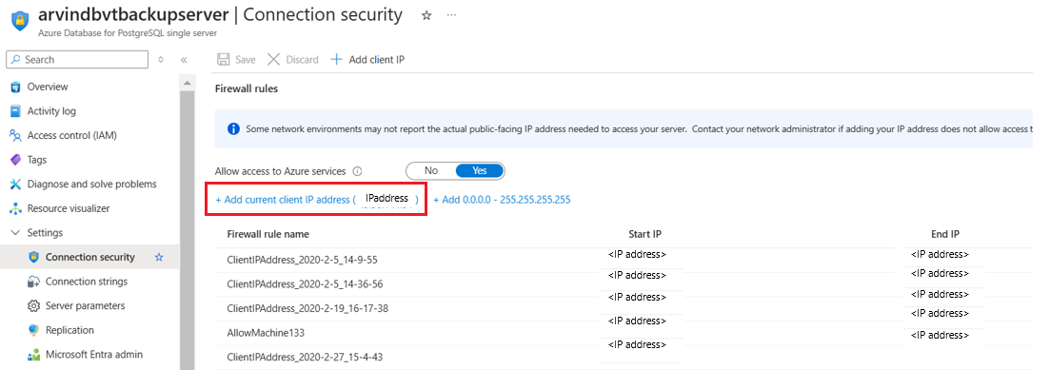Open Replication in the sidebar

click(69, 330)
